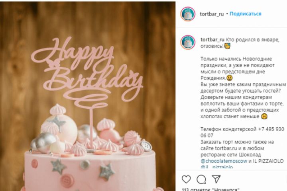Click the caption headline "Кто родился в январе"

click(255, 39)
